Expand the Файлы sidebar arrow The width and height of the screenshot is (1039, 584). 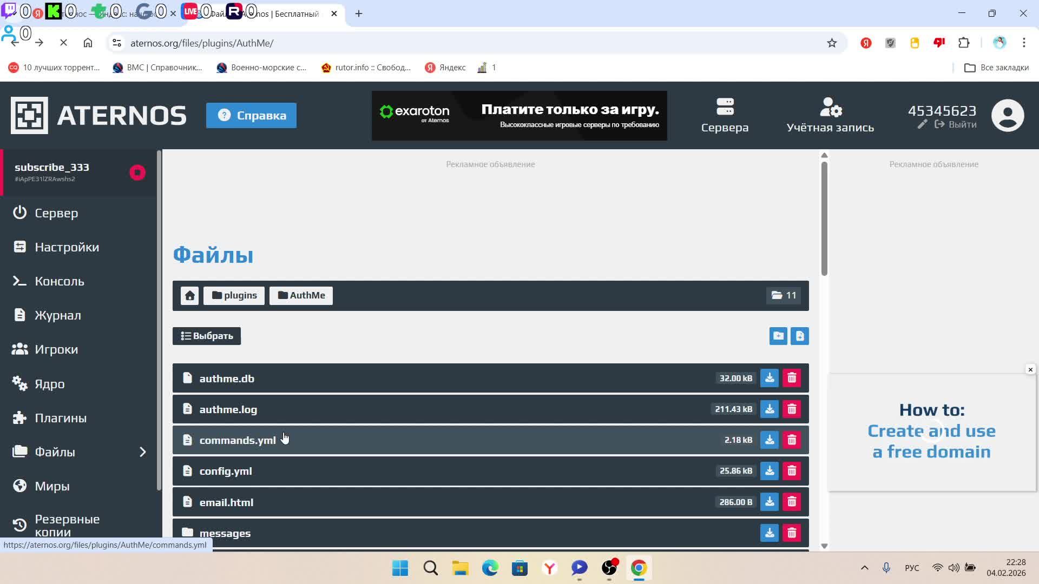pyautogui.click(x=143, y=452)
